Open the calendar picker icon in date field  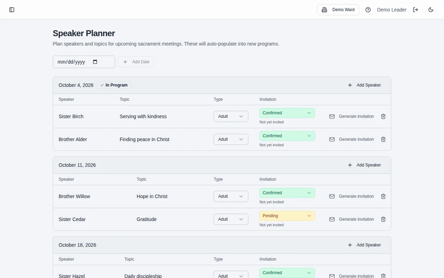point(95,62)
